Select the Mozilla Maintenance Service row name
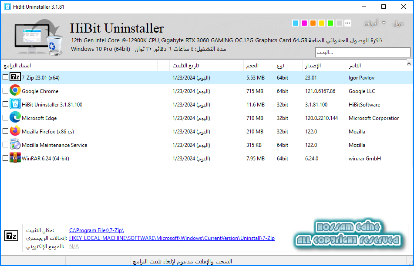This screenshot has width=414, height=266. coord(54,145)
